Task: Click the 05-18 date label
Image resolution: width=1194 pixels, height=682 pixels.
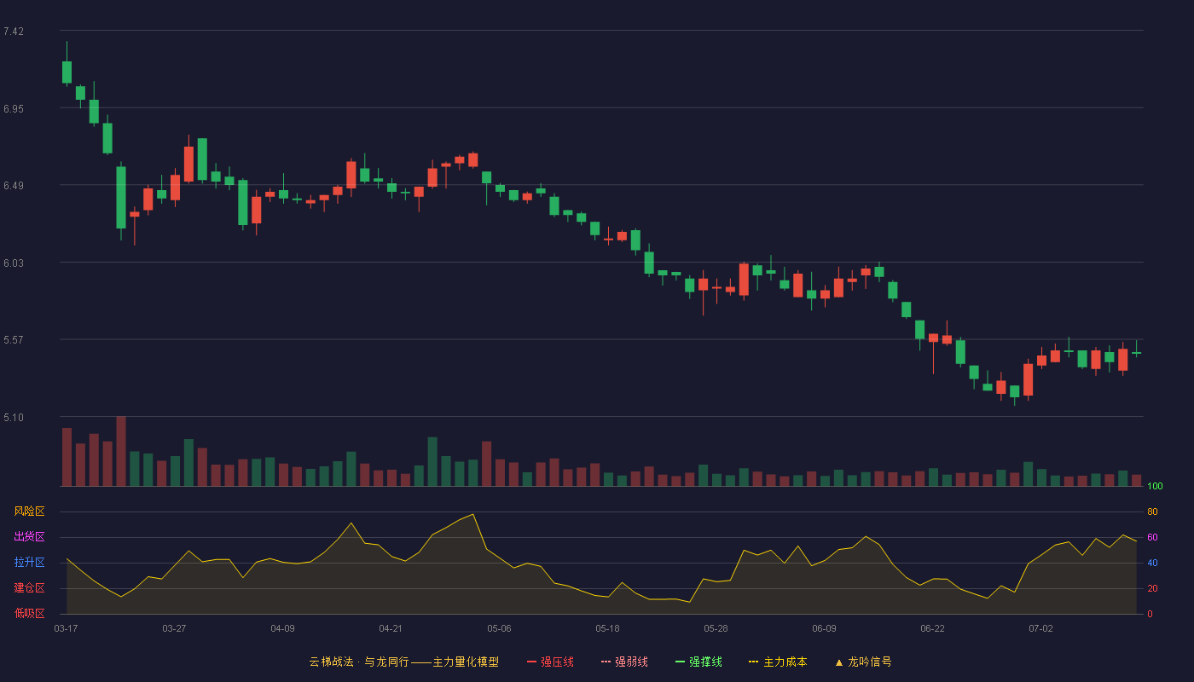Action: tap(607, 628)
